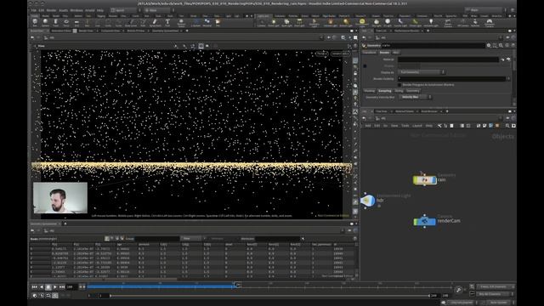Jump to the last frame
This screenshot has width=544, height=306.
[x=62, y=287]
